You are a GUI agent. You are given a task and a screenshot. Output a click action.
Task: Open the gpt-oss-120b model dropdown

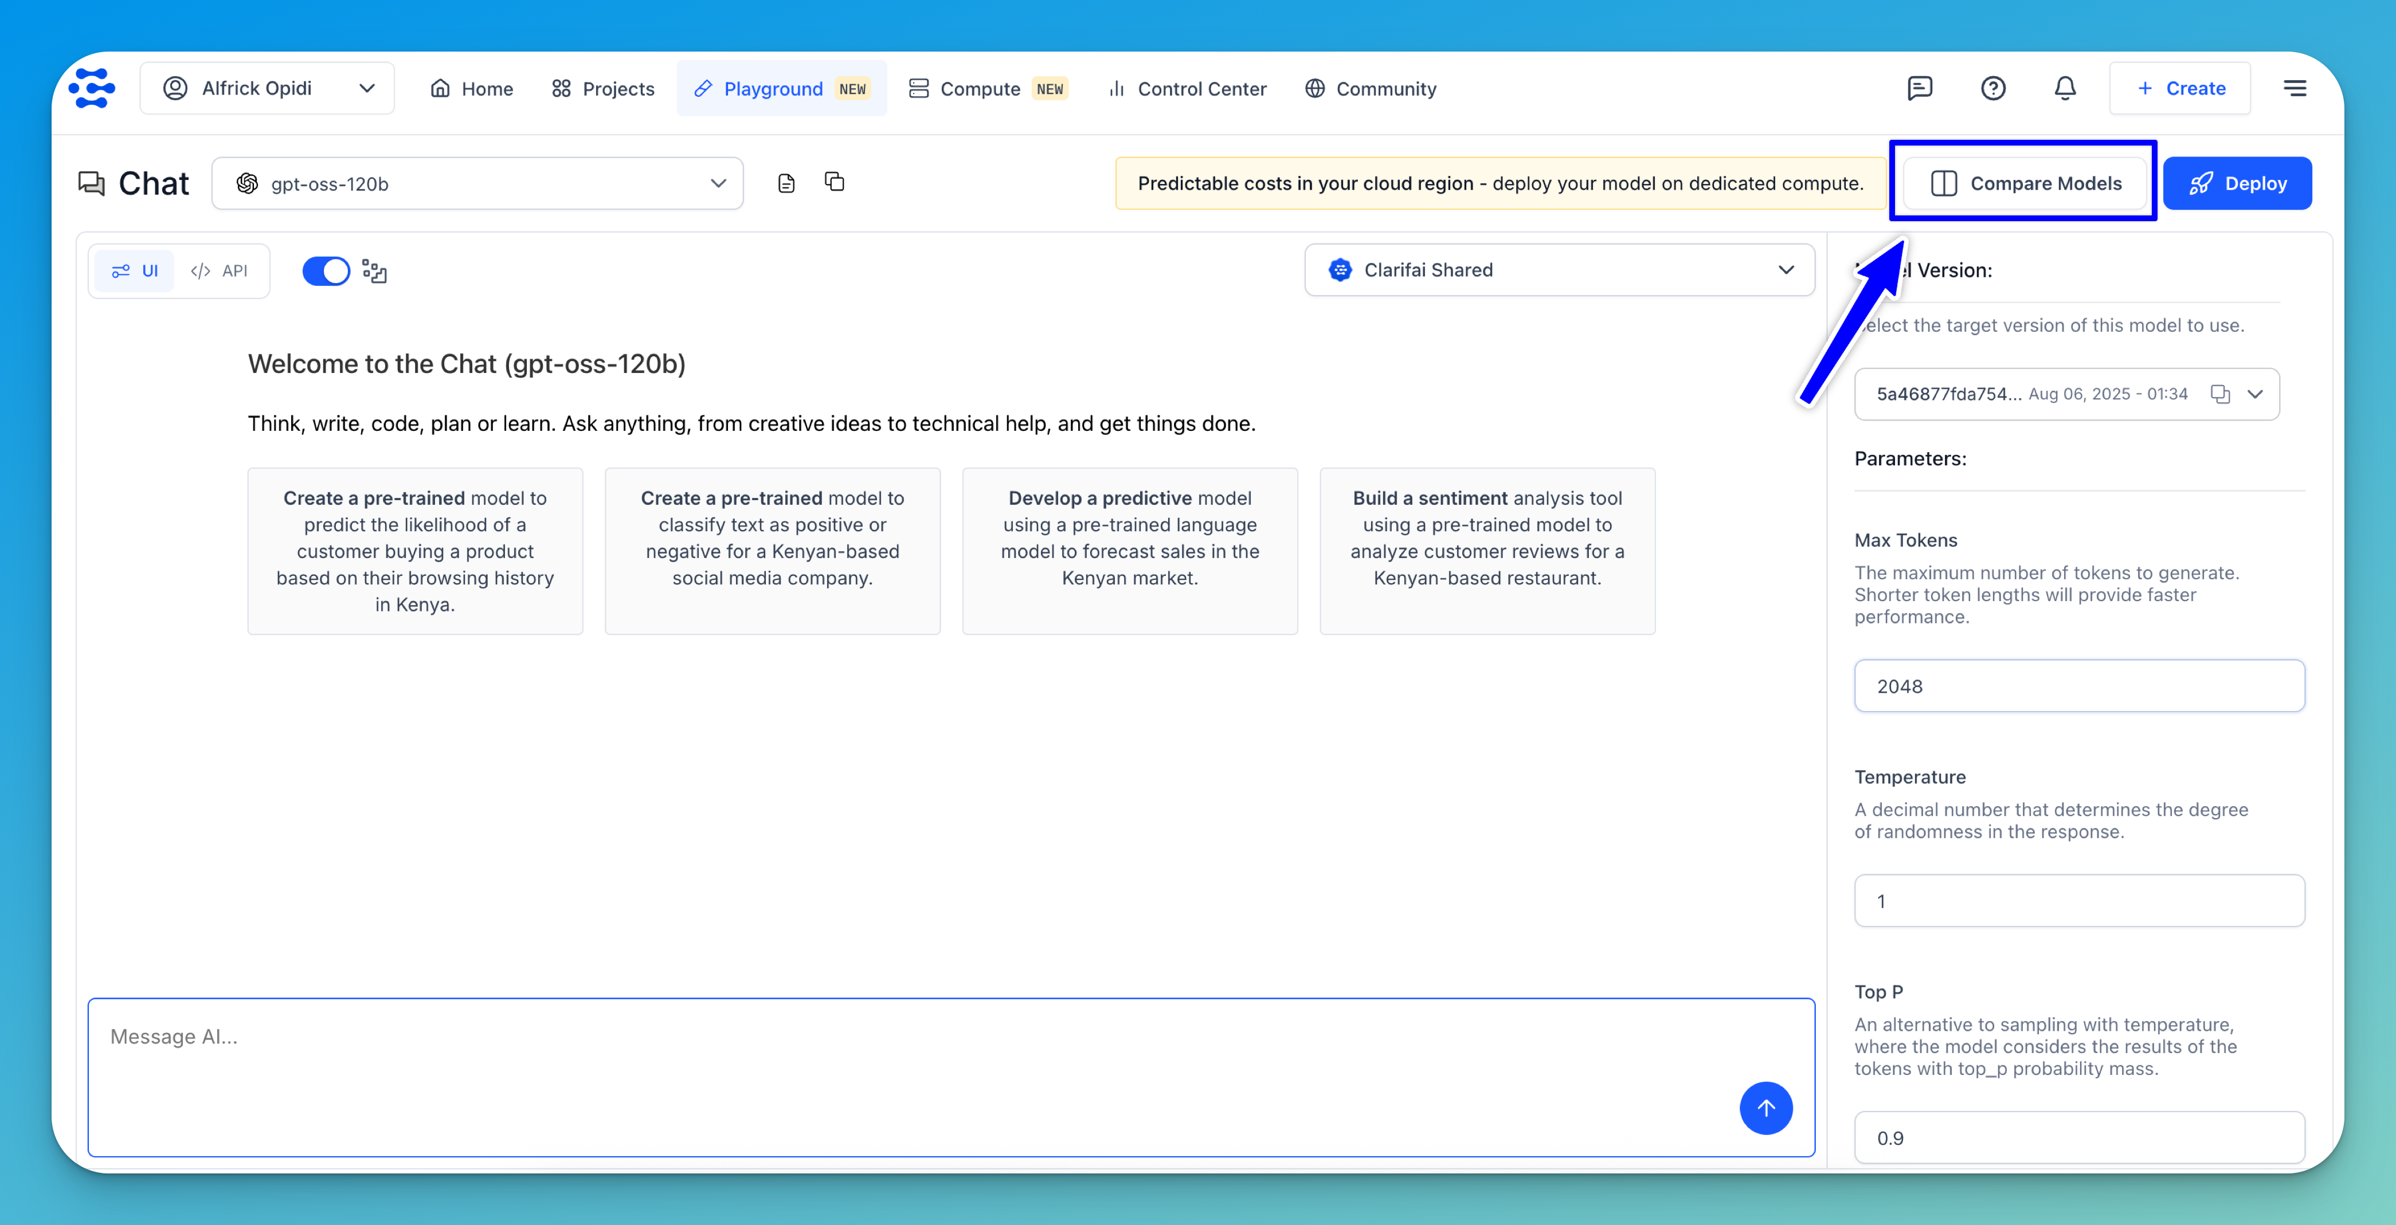point(477,183)
